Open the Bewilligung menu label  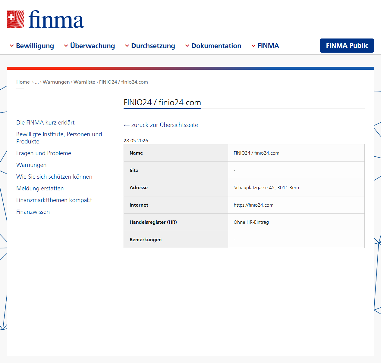pyautogui.click(x=35, y=46)
